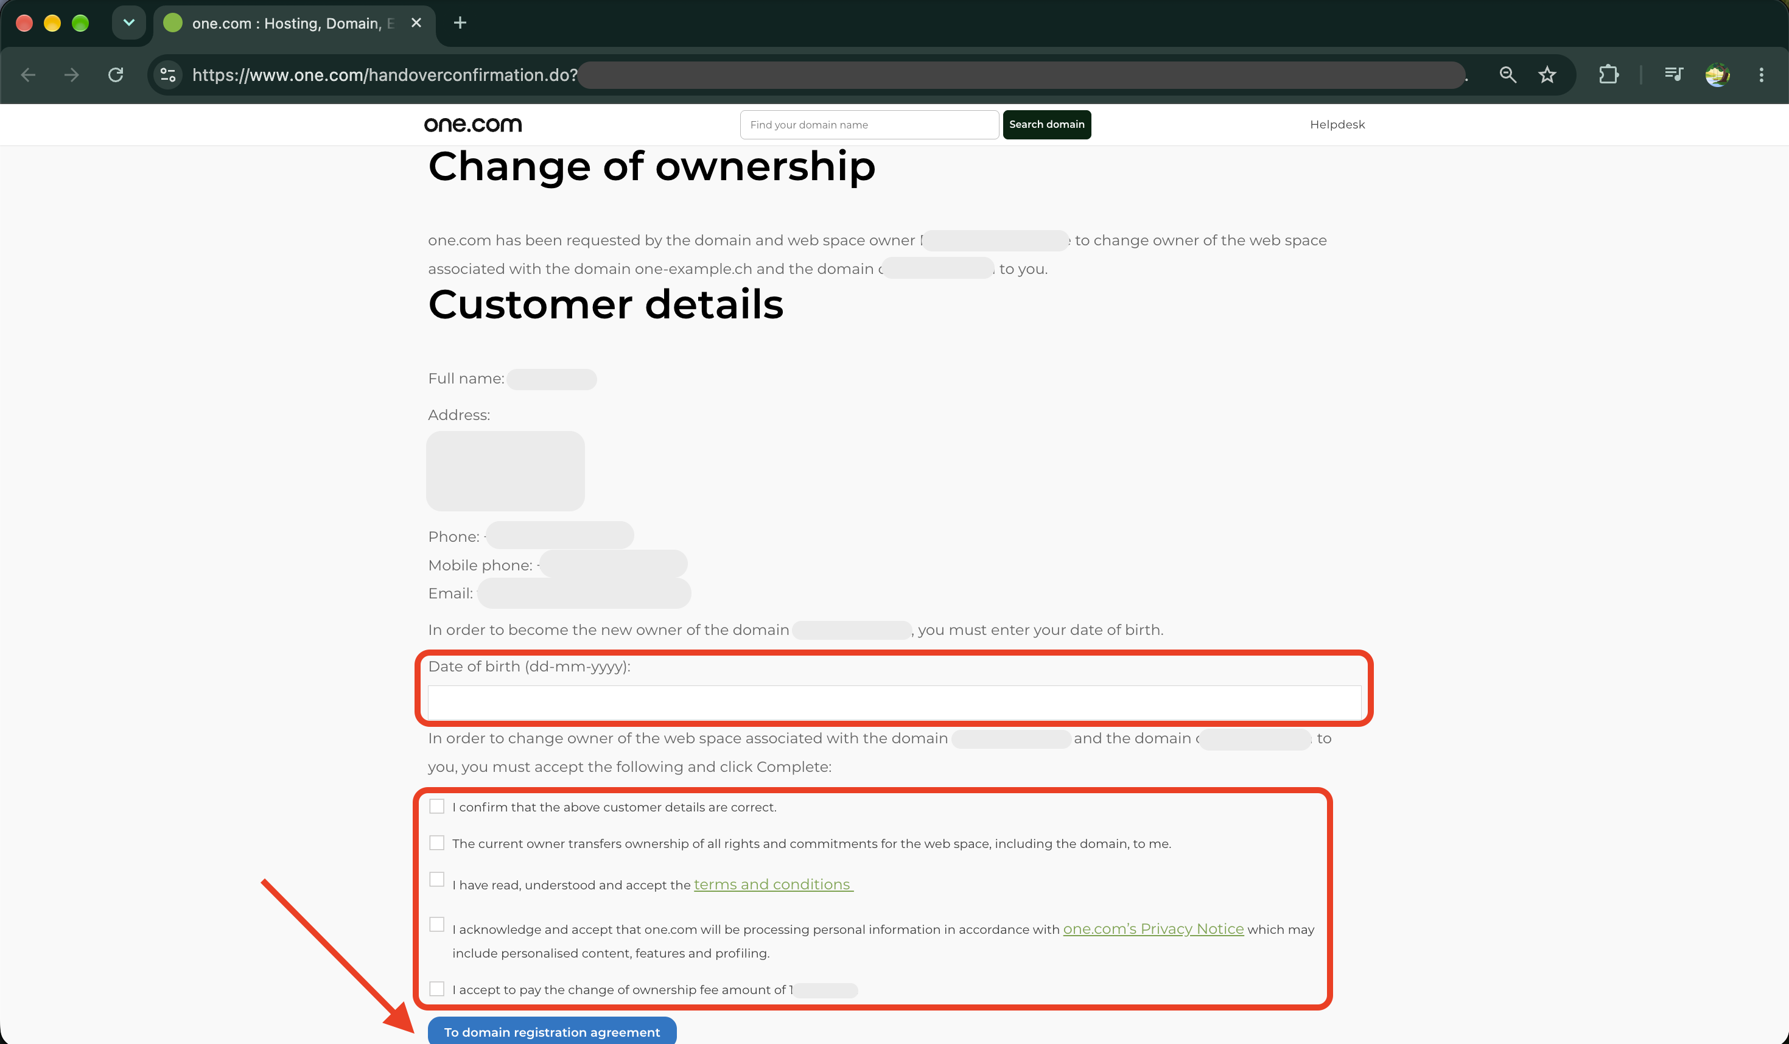This screenshot has height=1044, width=1789.
Task: Click the 'Change of ownership' heading
Action: [652, 167]
